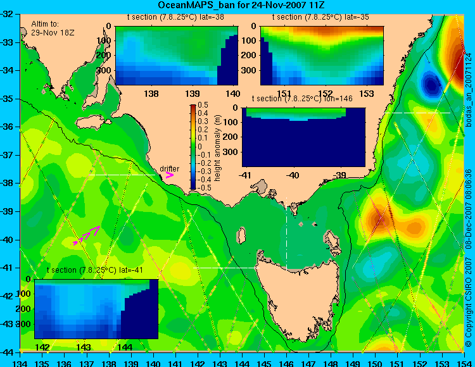The image size is (475, 367).
Task: Click the "height anomaly (m)" legend label
Action: [x=217, y=148]
